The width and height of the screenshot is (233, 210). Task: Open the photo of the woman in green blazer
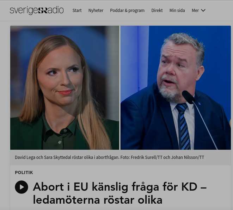click(65, 88)
